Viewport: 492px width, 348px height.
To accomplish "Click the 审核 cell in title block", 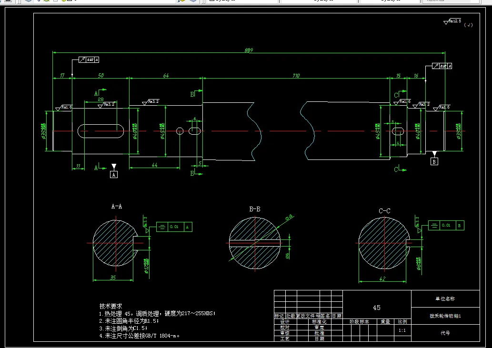I will click(285, 333).
